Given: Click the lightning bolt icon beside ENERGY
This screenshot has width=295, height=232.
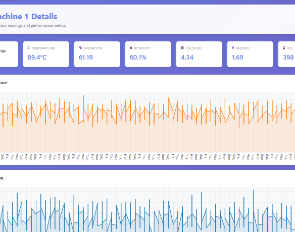Looking at the screenshot, I should point(233,48).
